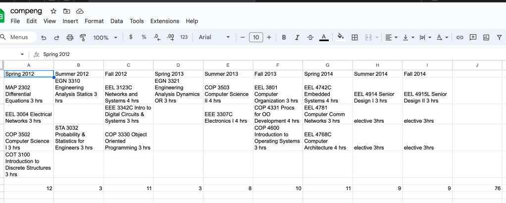Toggle italic formatting
The image size is (506, 203).
pos(297,38)
